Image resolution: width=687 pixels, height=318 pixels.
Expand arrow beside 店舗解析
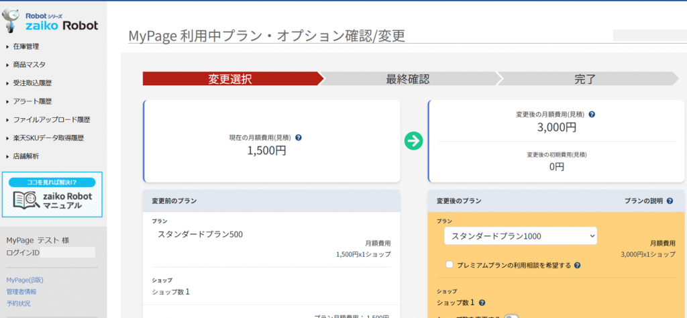[x=8, y=156]
